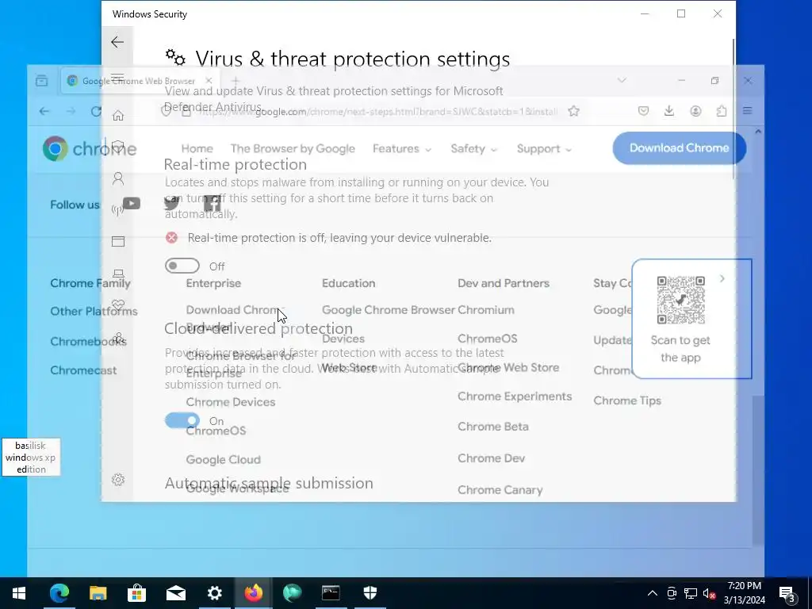812x609 pixels.
Task: Click the Firefox address bar URL
Action: point(377,111)
